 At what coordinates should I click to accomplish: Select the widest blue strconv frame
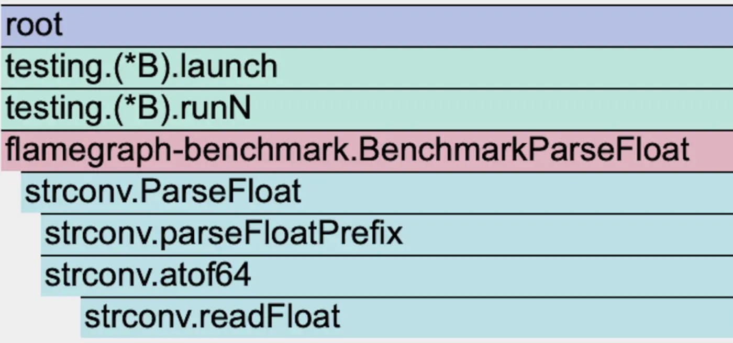coord(377,192)
